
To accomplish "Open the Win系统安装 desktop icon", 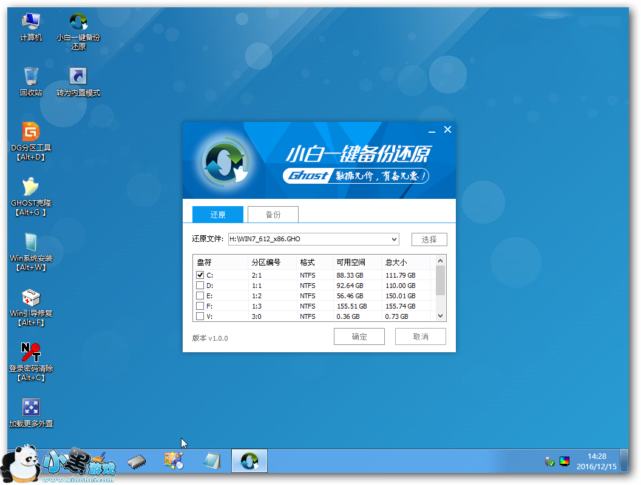I will click(x=31, y=242).
